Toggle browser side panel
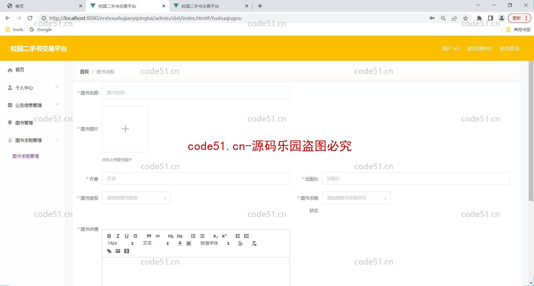The width and height of the screenshot is (534, 286). pos(491,18)
